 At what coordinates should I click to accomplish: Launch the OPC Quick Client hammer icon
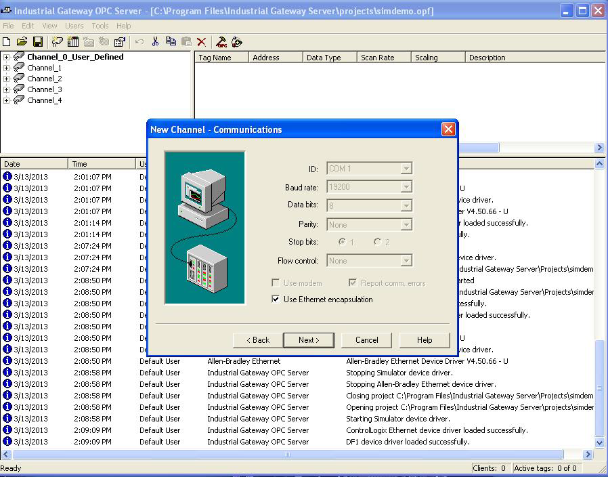pyautogui.click(x=221, y=42)
